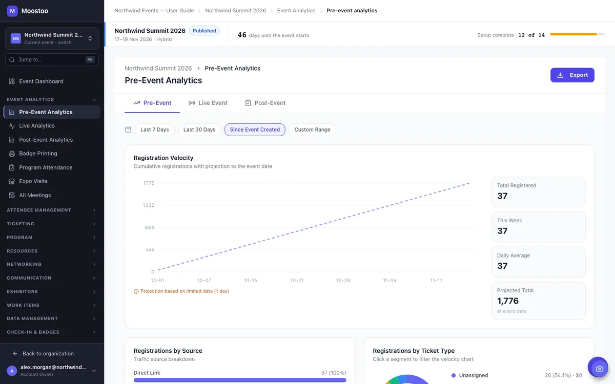Click the back arrow icon near organization
The image size is (615, 384).
[15, 354]
